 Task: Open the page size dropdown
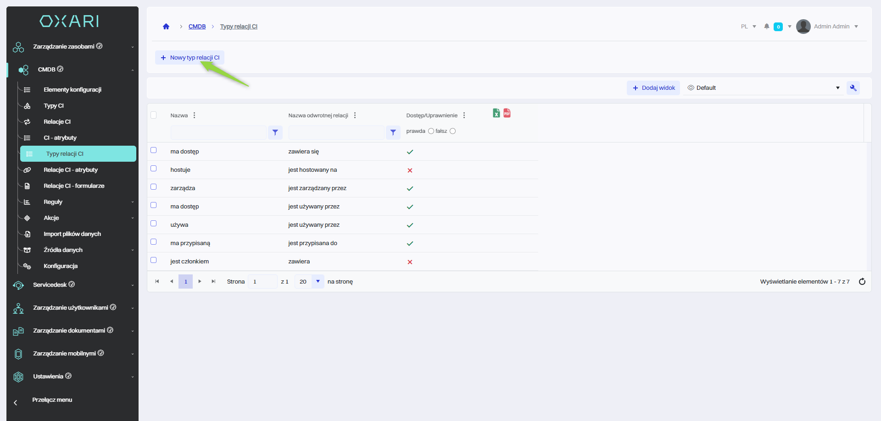click(318, 282)
